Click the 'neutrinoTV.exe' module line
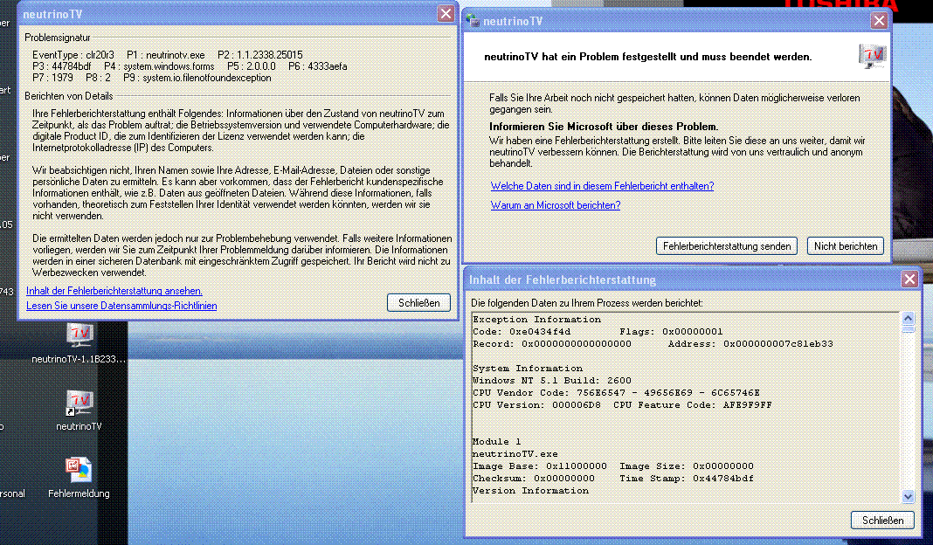Image resolution: width=933 pixels, height=545 pixels. (515, 454)
